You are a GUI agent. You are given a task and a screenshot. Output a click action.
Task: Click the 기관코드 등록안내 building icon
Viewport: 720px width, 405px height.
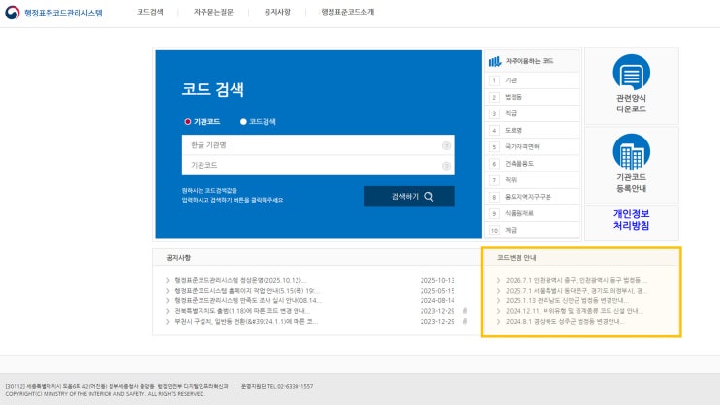632,151
